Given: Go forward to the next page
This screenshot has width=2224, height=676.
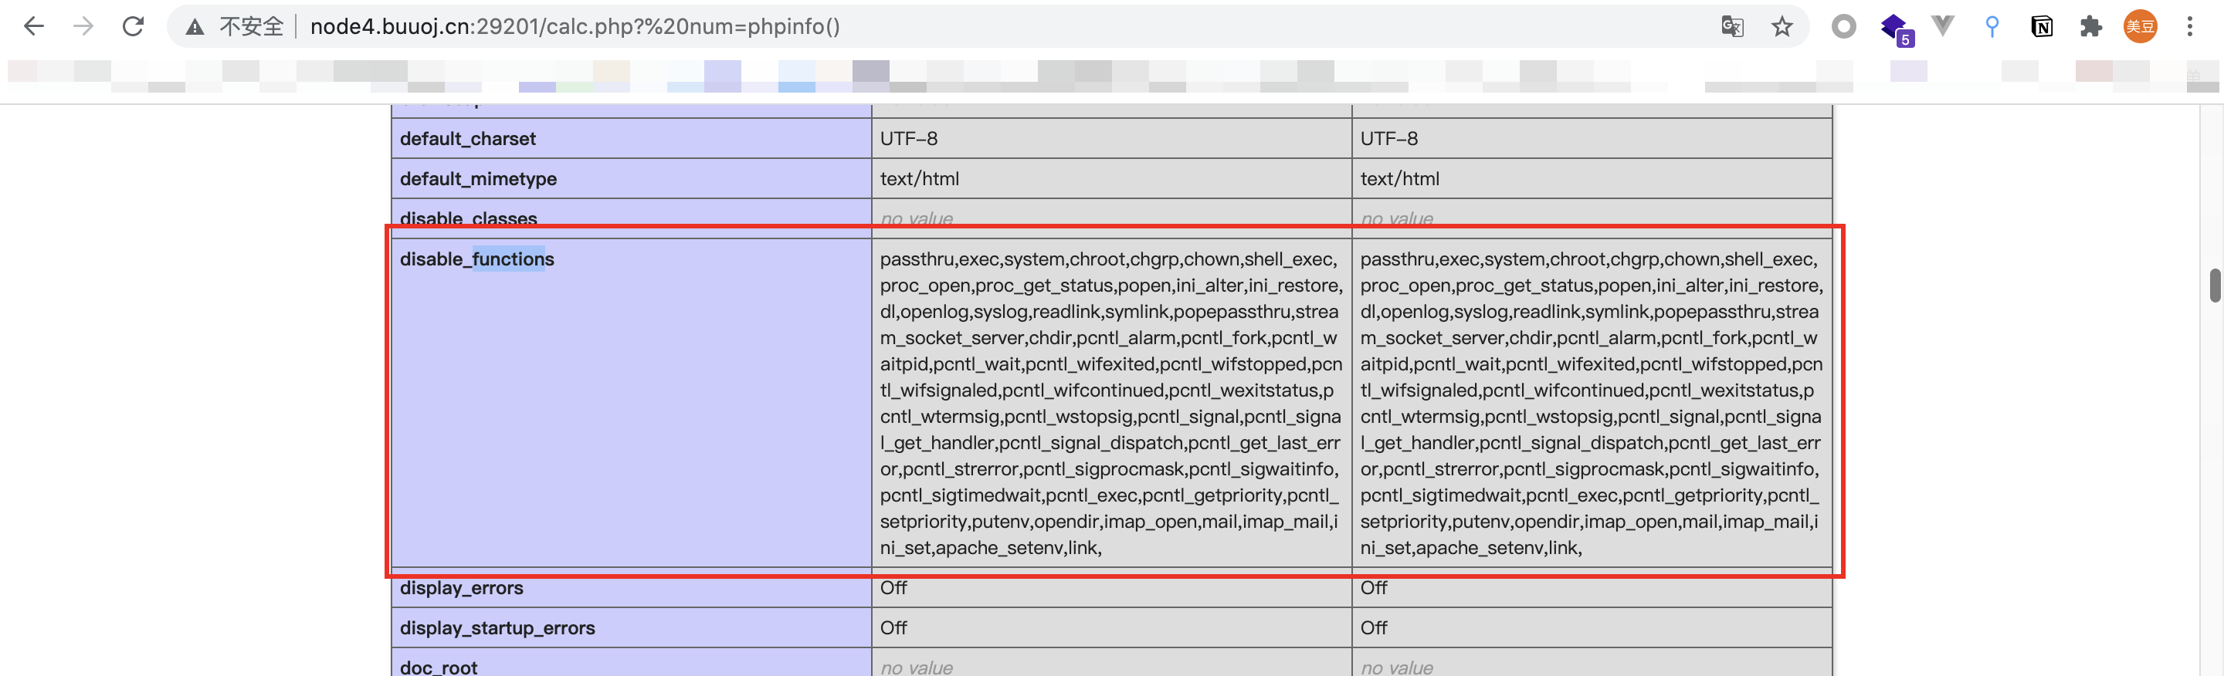Looking at the screenshot, I should pos(83,27).
